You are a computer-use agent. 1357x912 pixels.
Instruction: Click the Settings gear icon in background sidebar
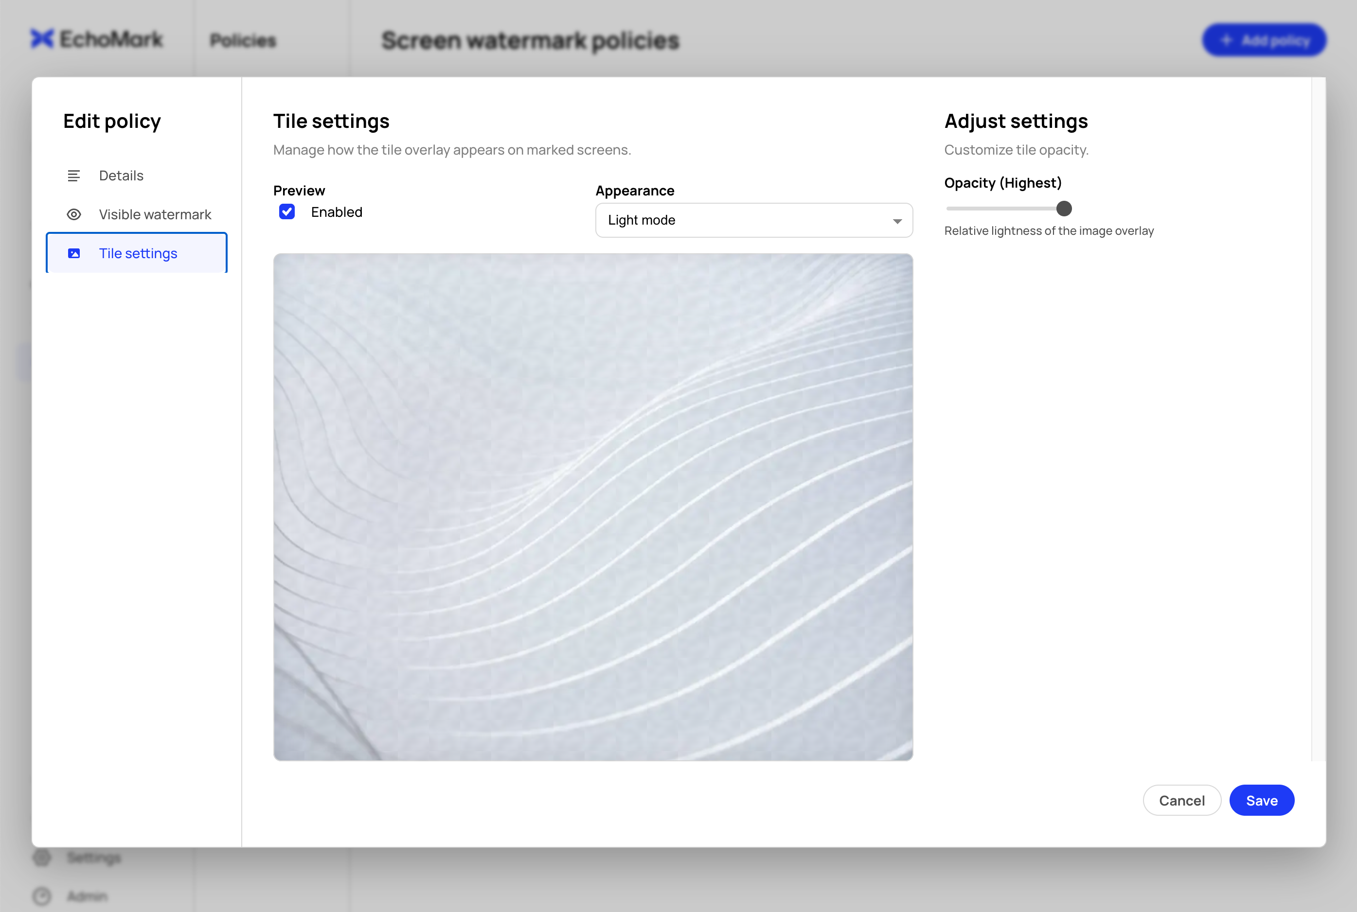pyautogui.click(x=42, y=858)
